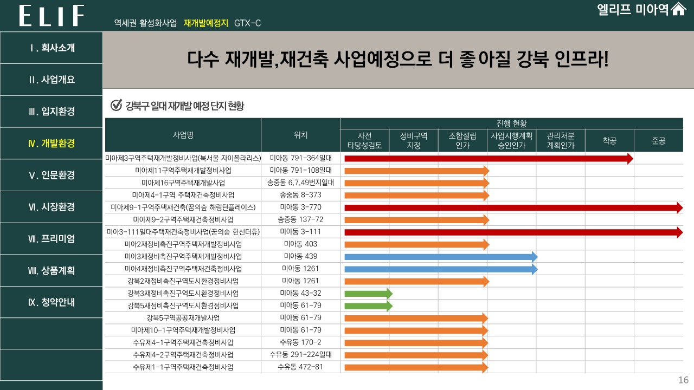Open the GTX-C tab
This screenshot has width=694, height=390.
(247, 23)
